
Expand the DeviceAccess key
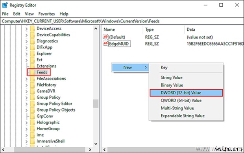click(x=26, y=29)
